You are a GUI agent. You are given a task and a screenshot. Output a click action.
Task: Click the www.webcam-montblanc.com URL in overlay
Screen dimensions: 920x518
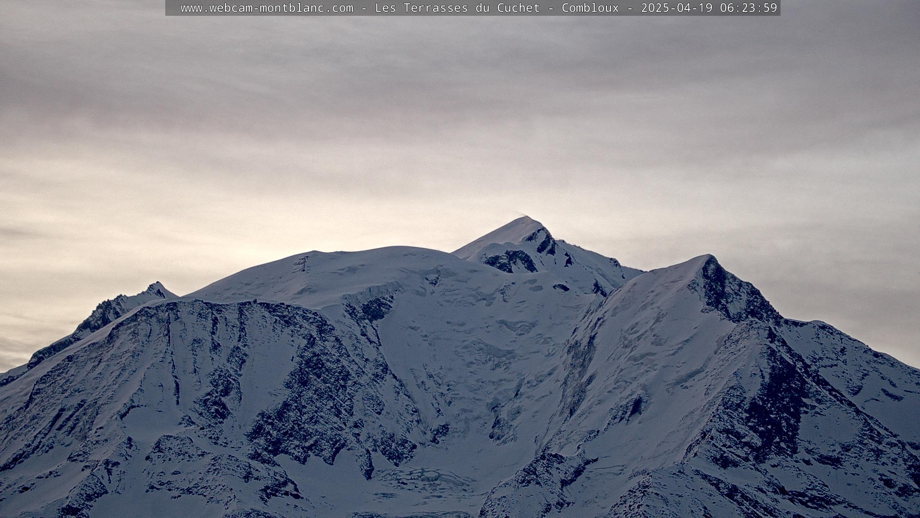point(267,8)
